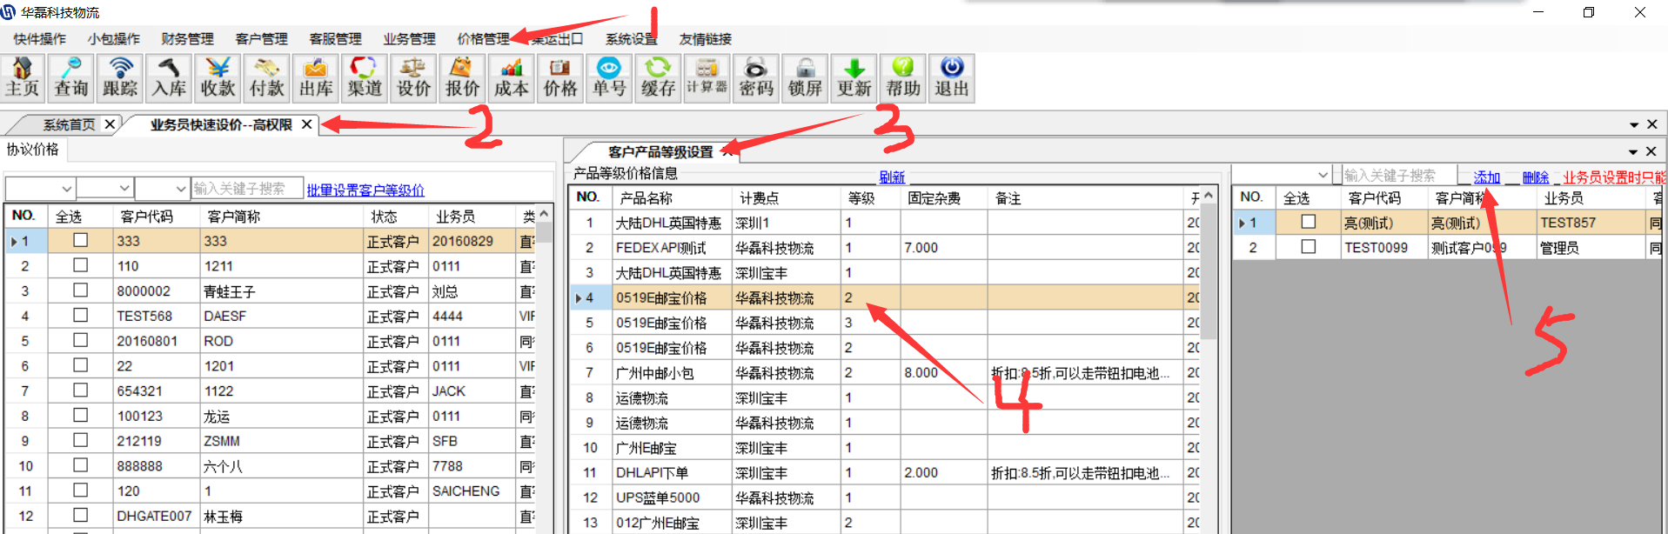Open the 收款 payment collection icon

pyautogui.click(x=218, y=77)
